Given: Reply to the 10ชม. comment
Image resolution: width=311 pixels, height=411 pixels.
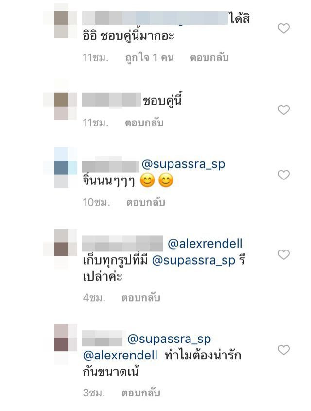Looking at the screenshot, I should (x=146, y=202).
